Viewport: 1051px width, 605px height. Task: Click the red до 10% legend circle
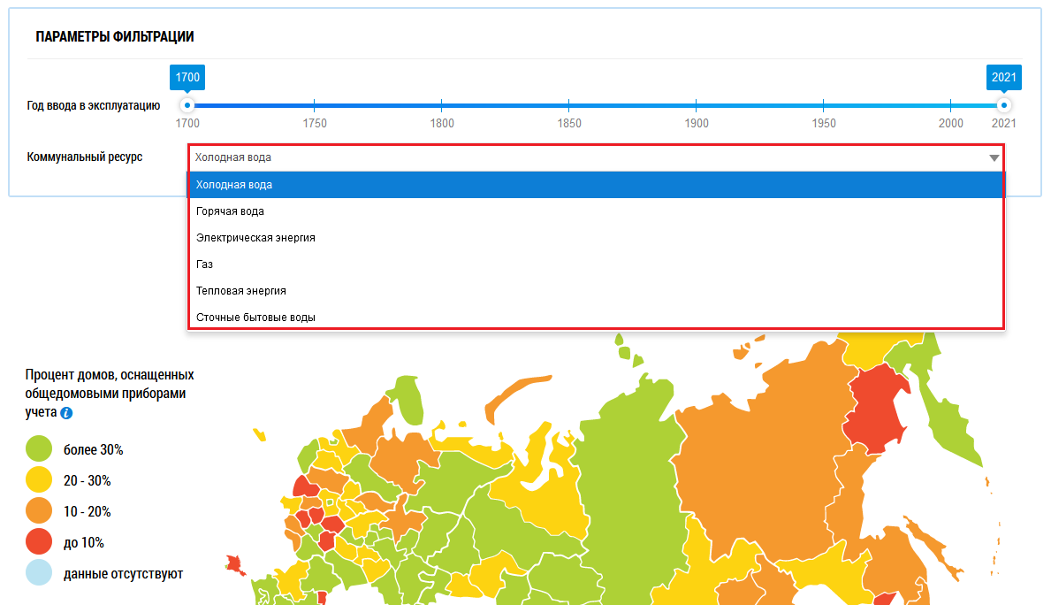coord(39,542)
